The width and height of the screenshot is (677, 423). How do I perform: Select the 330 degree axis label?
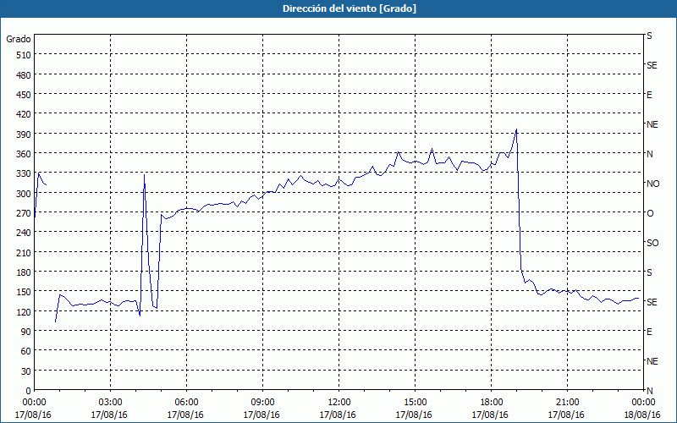[25, 174]
